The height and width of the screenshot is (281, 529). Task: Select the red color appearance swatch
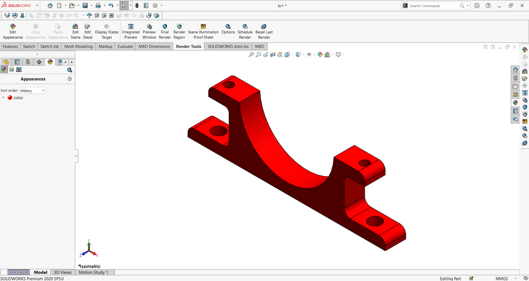tap(10, 98)
